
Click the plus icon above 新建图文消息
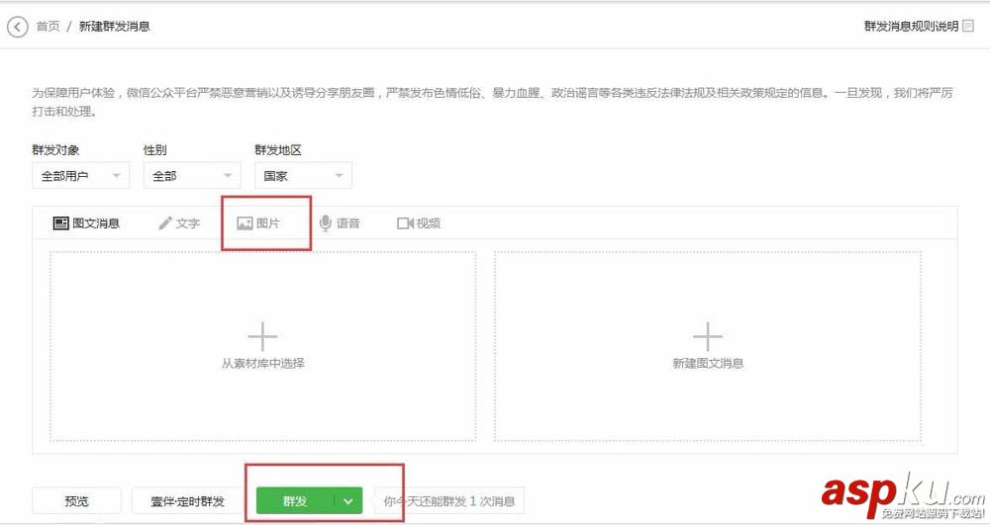(708, 336)
